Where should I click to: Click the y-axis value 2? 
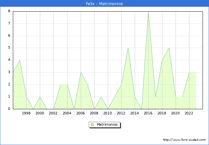9,84
